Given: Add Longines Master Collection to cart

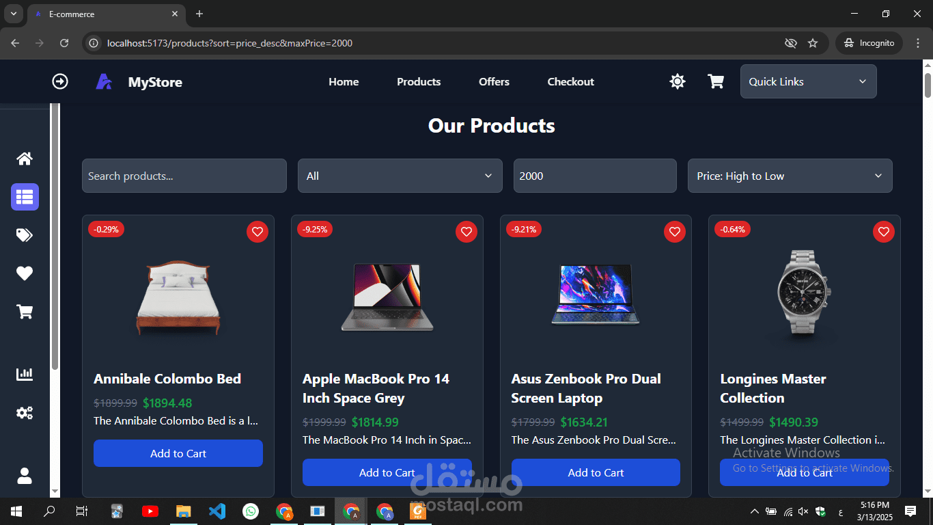Looking at the screenshot, I should point(805,472).
